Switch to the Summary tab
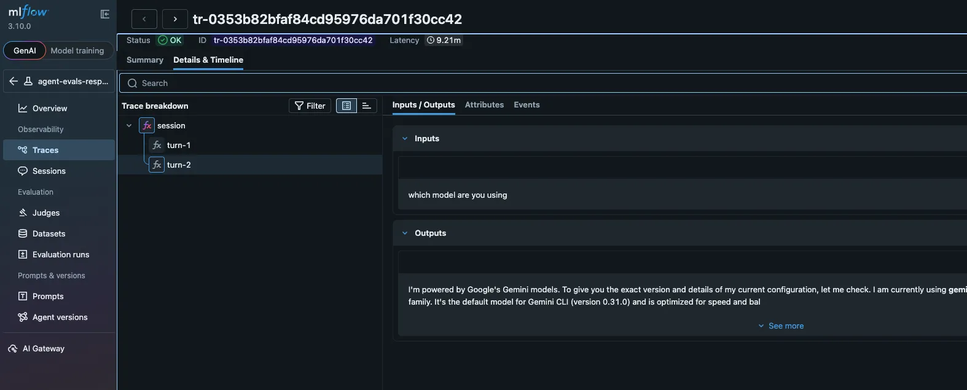 point(145,60)
